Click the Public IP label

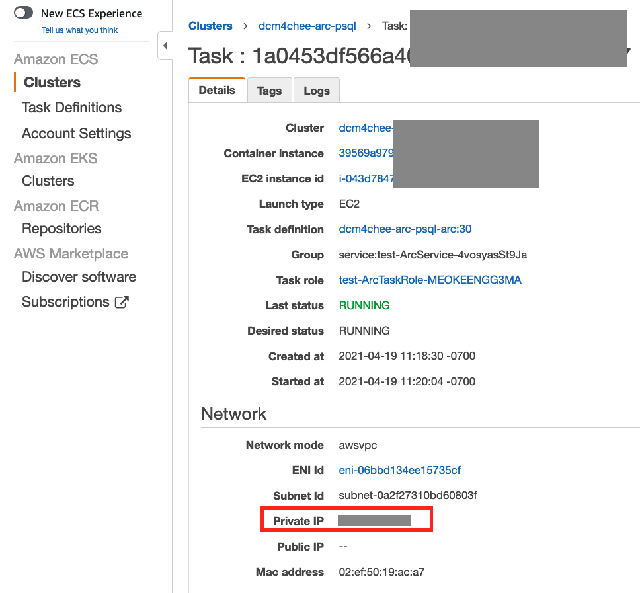point(300,547)
